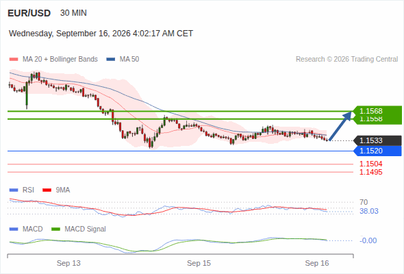Click the EUR/USD chart title
404x274 pixels.
(x=29, y=13)
